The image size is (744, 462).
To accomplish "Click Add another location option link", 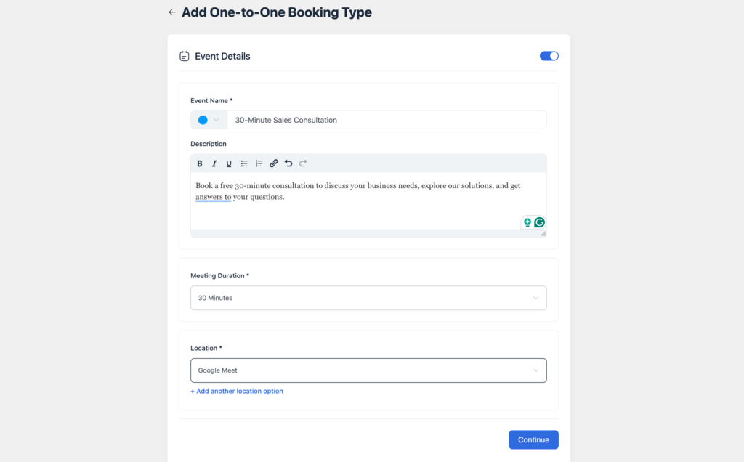I will (x=237, y=392).
